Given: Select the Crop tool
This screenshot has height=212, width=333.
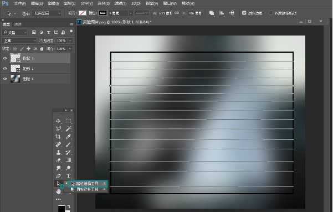Looking at the screenshot, I should [58, 137].
